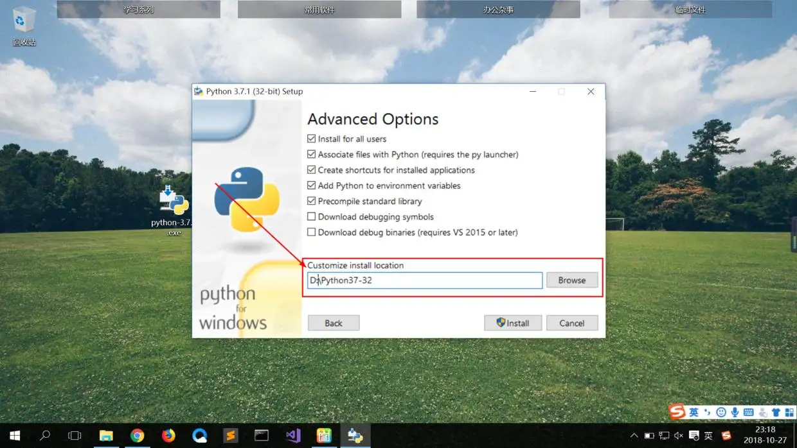
Task: Open Action Center notifications icon
Action: point(694,436)
